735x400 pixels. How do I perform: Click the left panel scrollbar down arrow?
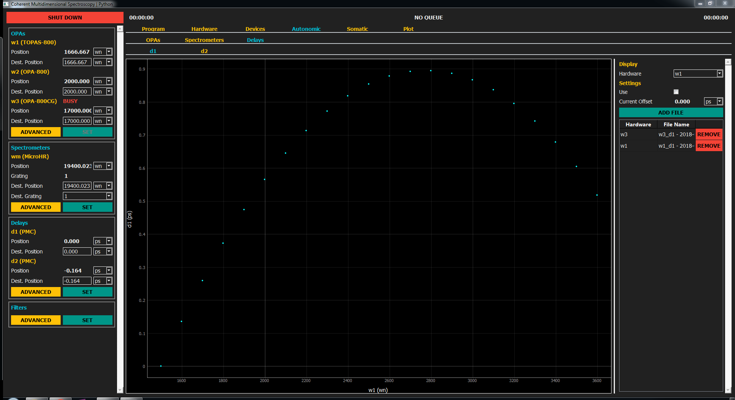click(120, 390)
